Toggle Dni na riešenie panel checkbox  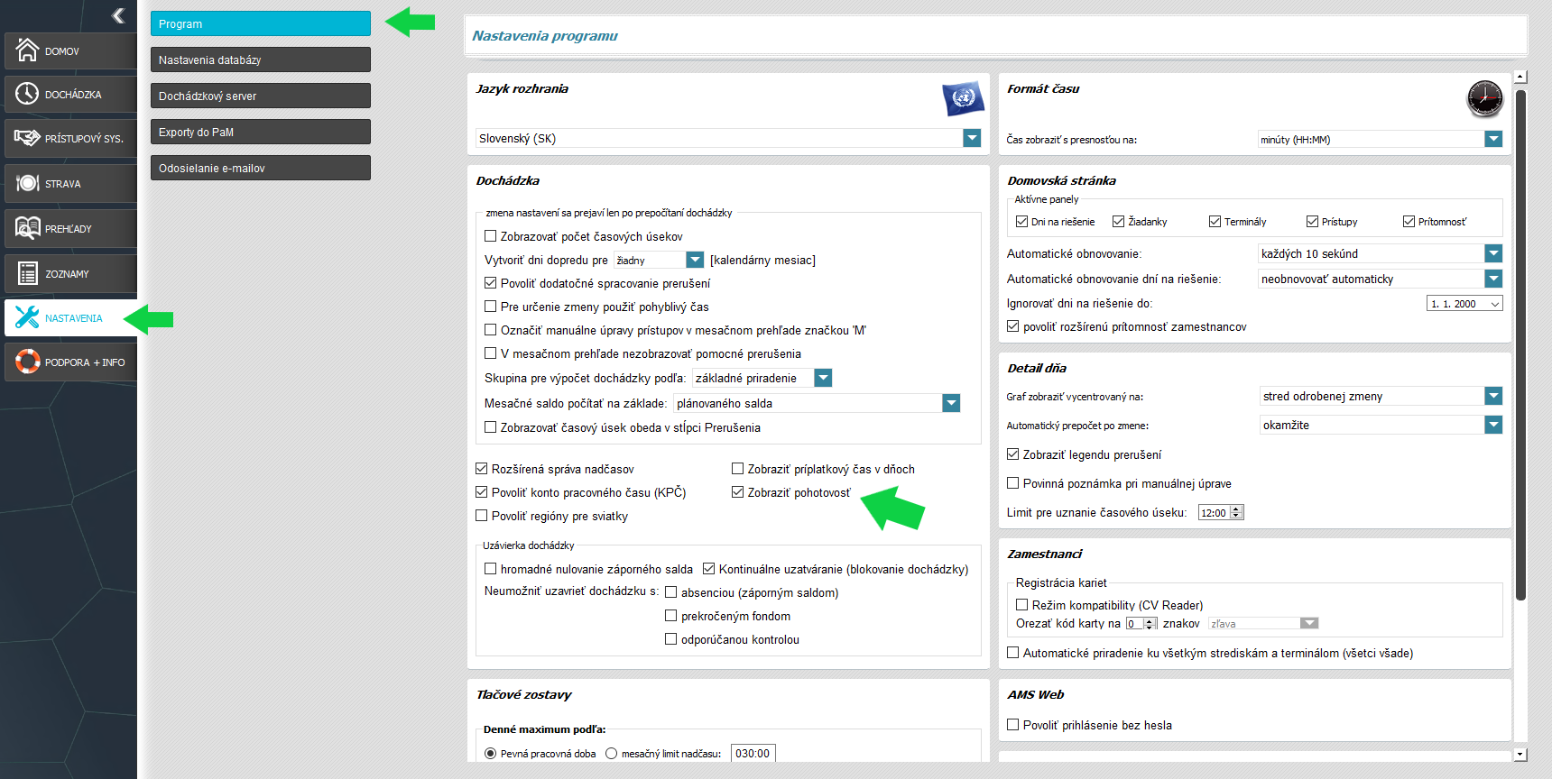[x=1022, y=221]
